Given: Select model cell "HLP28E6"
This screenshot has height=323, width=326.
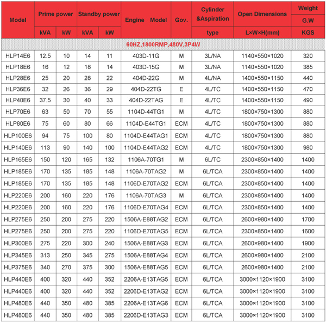Looking at the screenshot, I should pyautogui.click(x=18, y=78).
